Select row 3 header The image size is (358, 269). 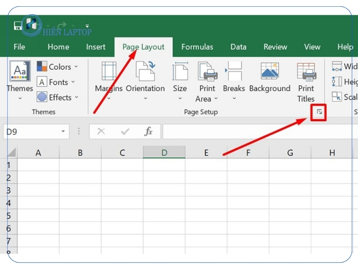[9, 190]
